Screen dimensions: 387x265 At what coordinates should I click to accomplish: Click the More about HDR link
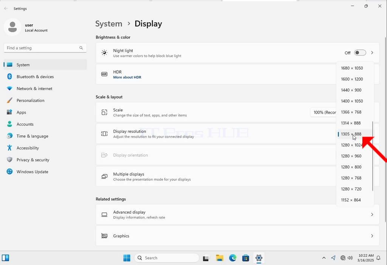coord(127,77)
